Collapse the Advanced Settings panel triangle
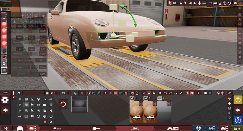 (x=14, y=21)
